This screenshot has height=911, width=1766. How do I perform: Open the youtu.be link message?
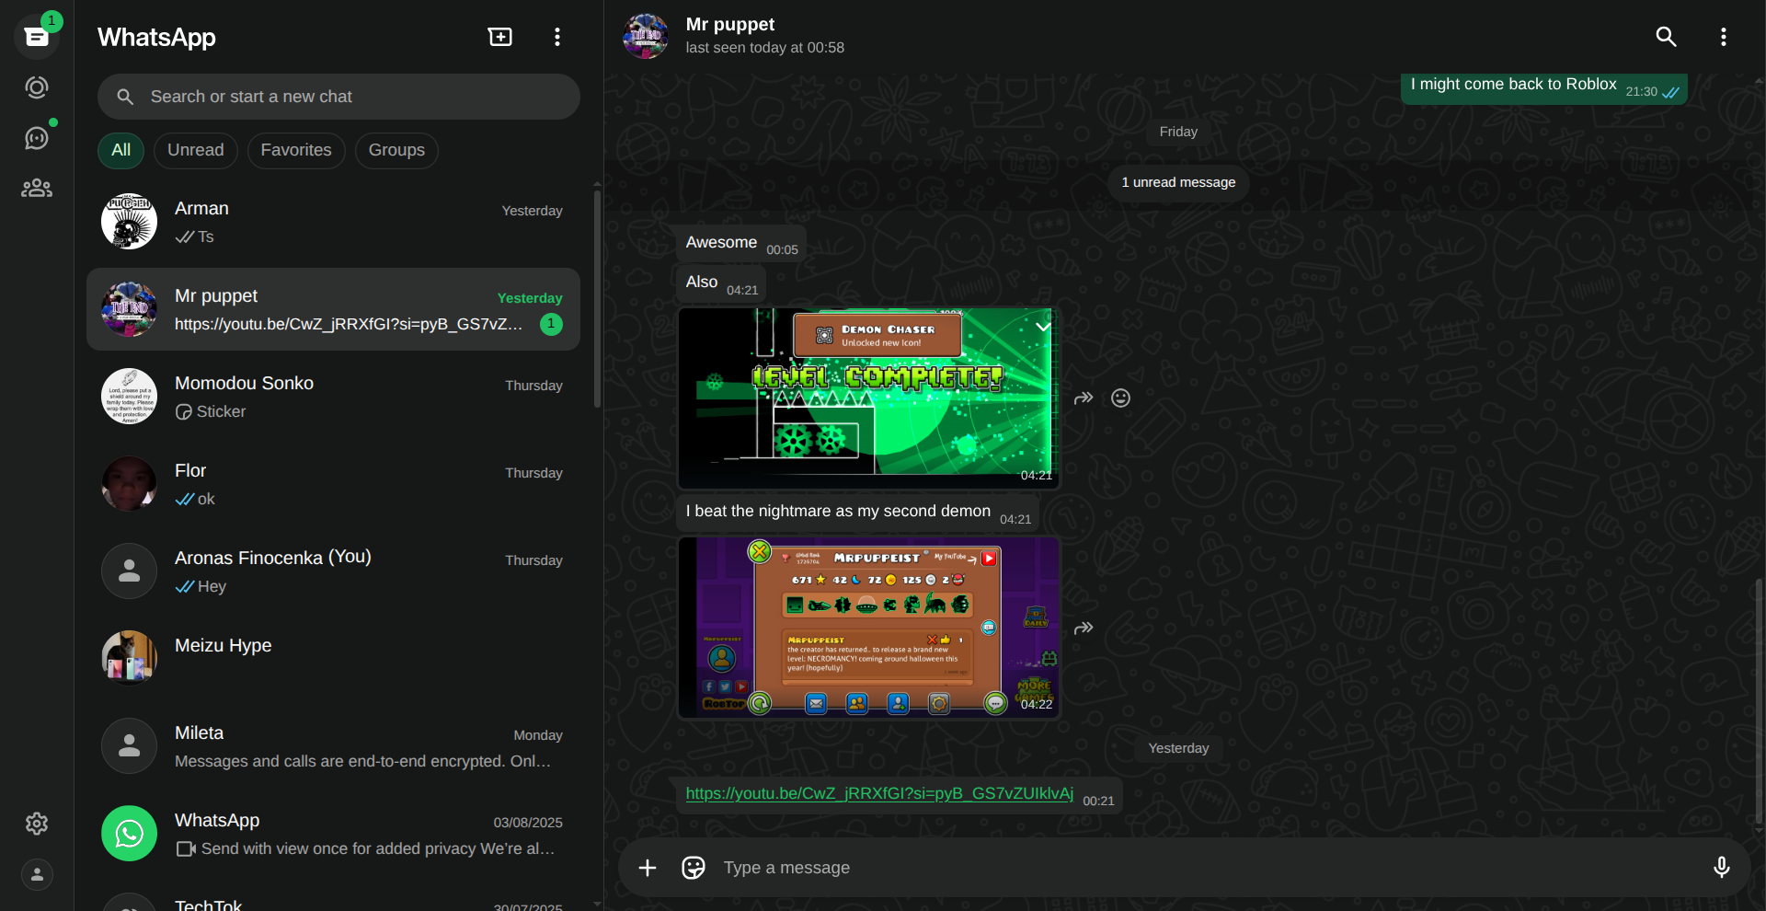(x=879, y=793)
